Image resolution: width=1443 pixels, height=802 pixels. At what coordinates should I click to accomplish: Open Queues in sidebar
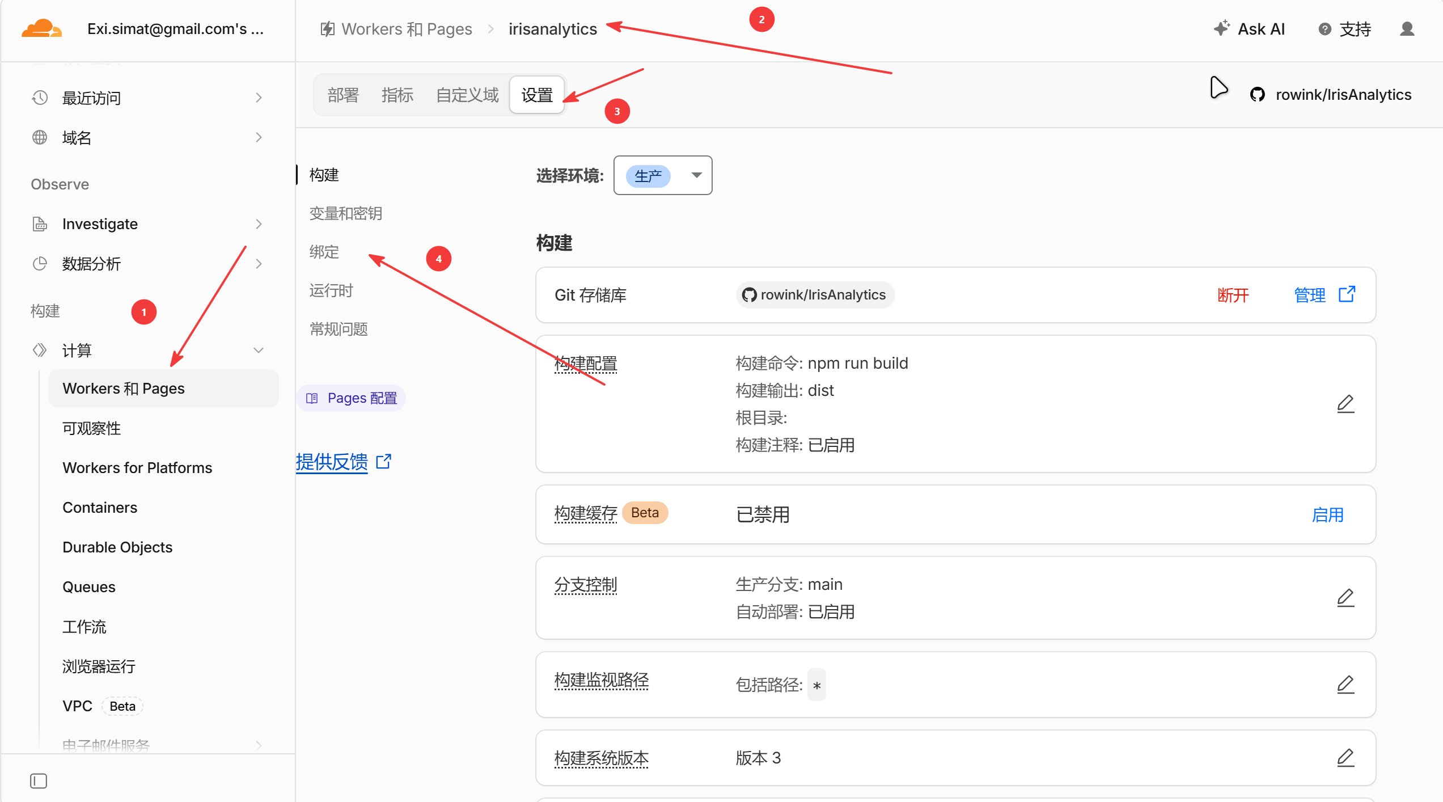click(x=89, y=587)
